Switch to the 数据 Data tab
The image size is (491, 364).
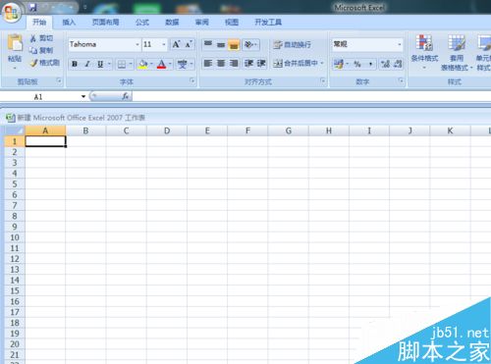(x=172, y=23)
